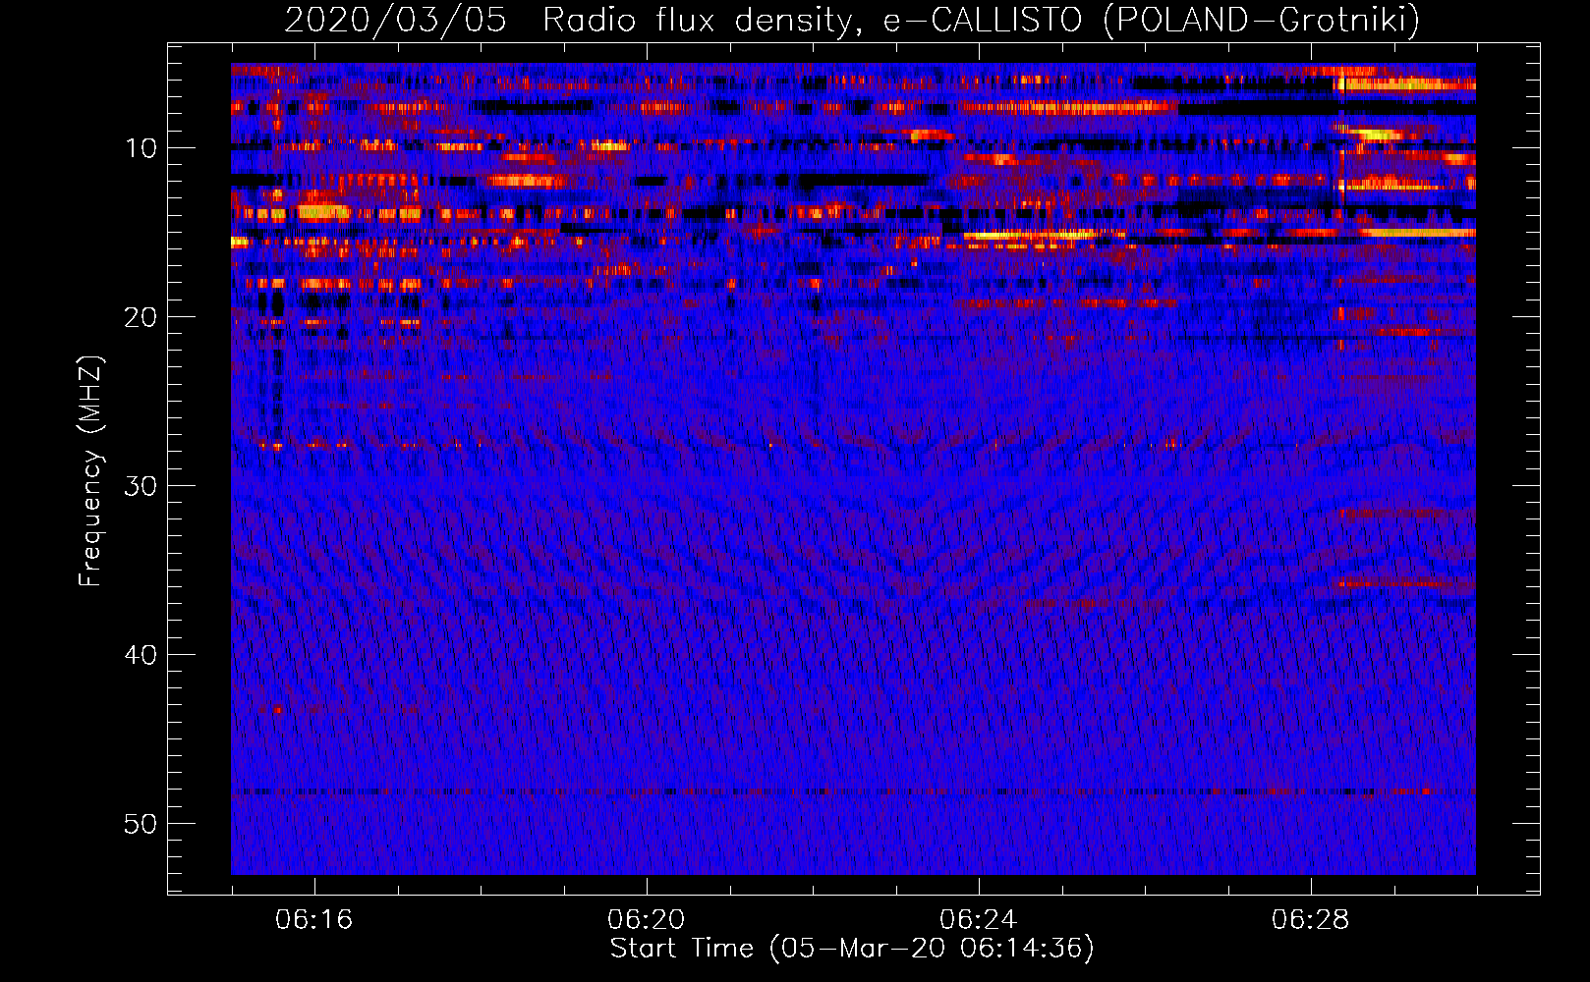The width and height of the screenshot is (1590, 982).
Task: Click the 30 MHz frequency tick label
Action: (141, 486)
